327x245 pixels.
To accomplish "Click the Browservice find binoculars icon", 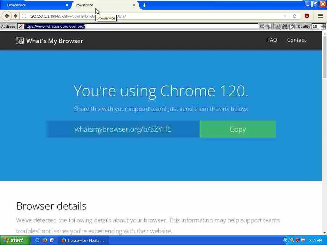I will point(285,26).
